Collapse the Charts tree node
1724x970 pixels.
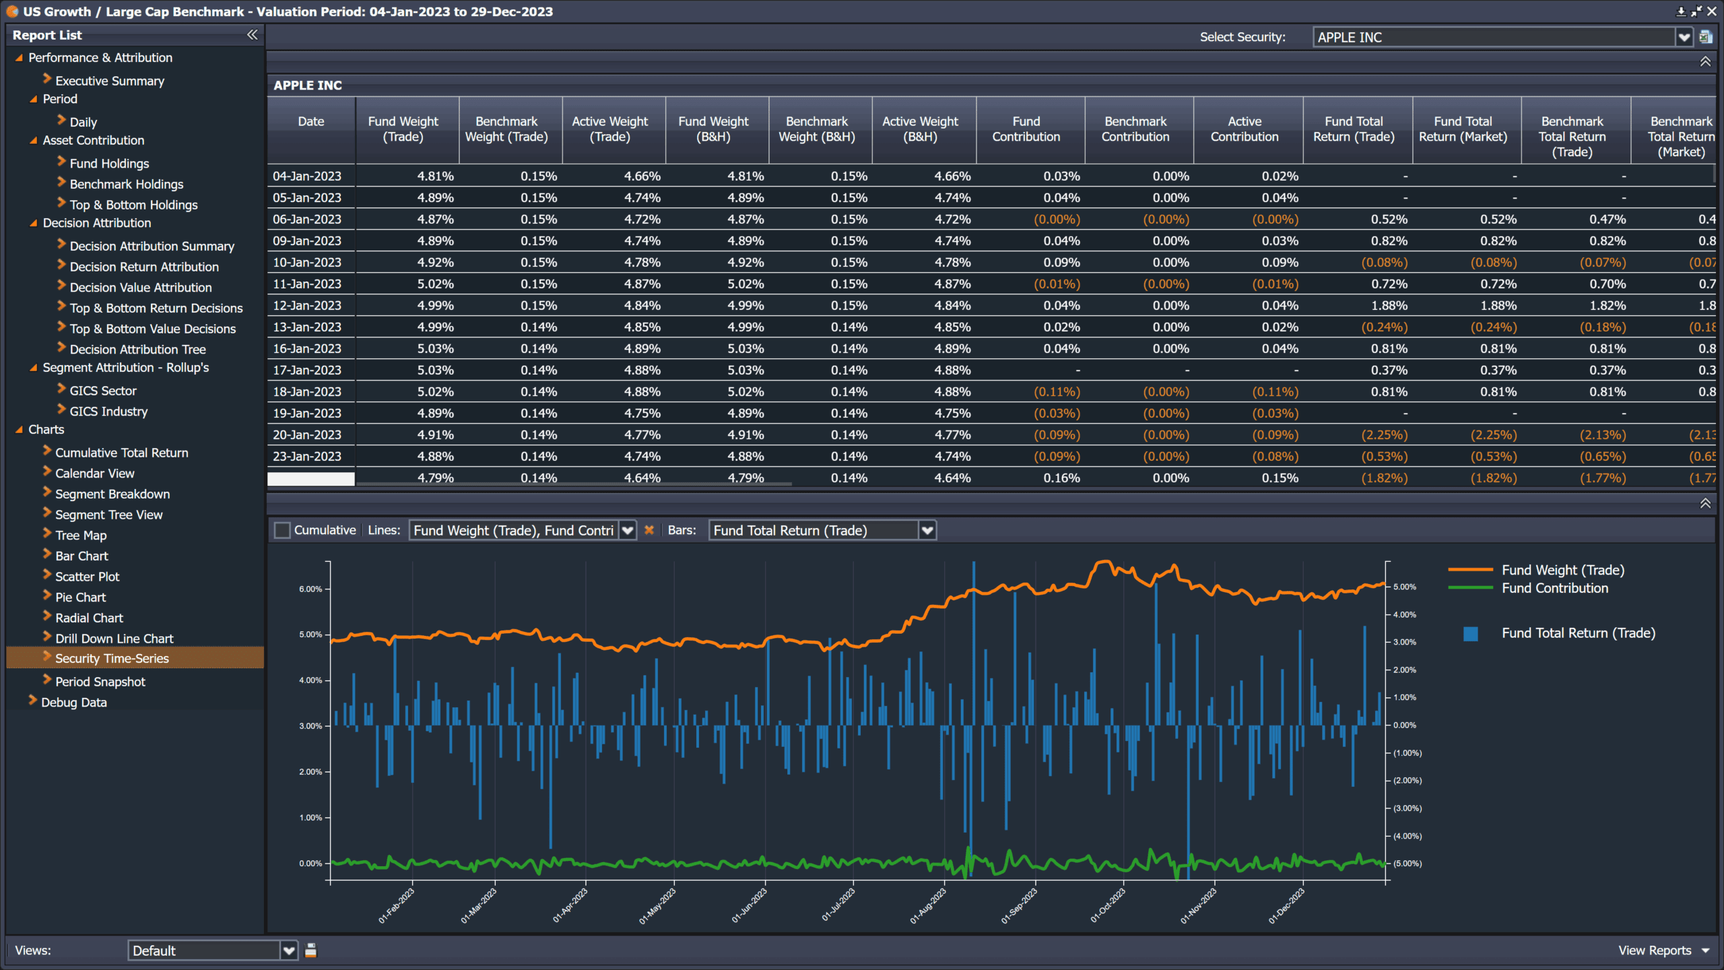[x=19, y=430]
